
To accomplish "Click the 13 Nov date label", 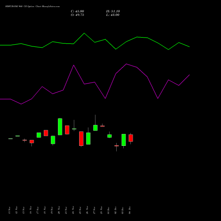I will tap(23, 210).
